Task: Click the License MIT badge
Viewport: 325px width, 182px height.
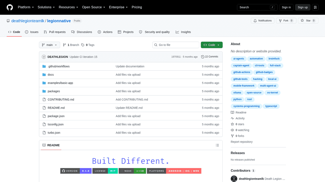Action: click(105, 171)
